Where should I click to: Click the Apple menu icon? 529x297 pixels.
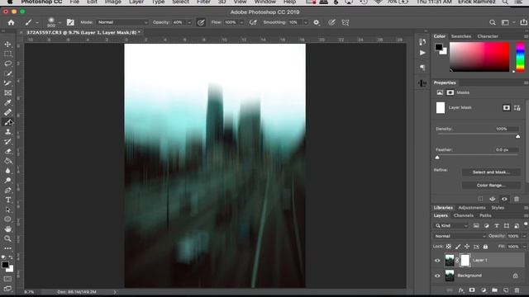pyautogui.click(x=10, y=2)
